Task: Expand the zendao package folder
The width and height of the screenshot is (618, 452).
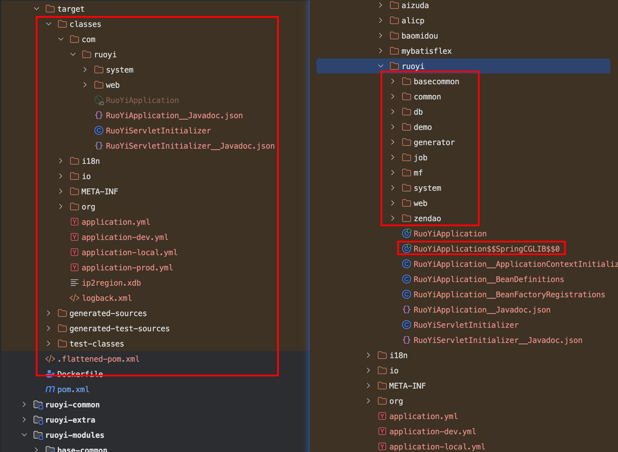Action: [x=393, y=218]
